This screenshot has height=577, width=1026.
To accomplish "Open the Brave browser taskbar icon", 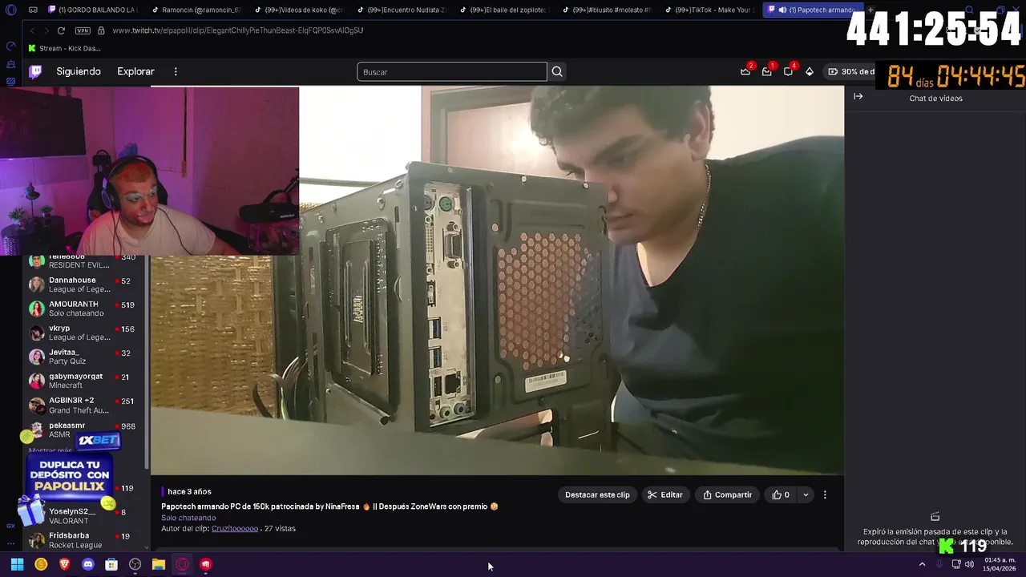I will [64, 564].
